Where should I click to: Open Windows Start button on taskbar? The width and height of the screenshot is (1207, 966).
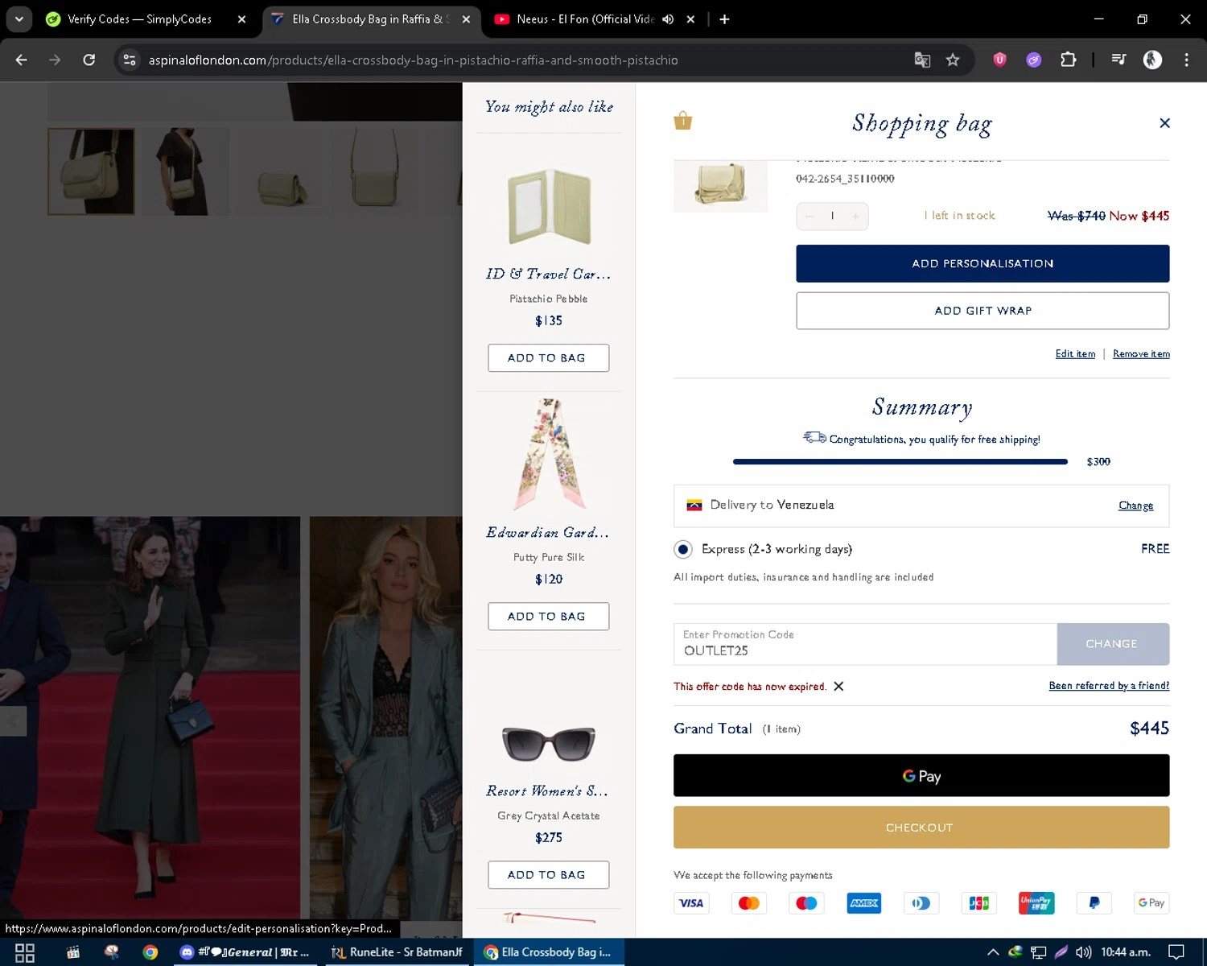click(25, 952)
